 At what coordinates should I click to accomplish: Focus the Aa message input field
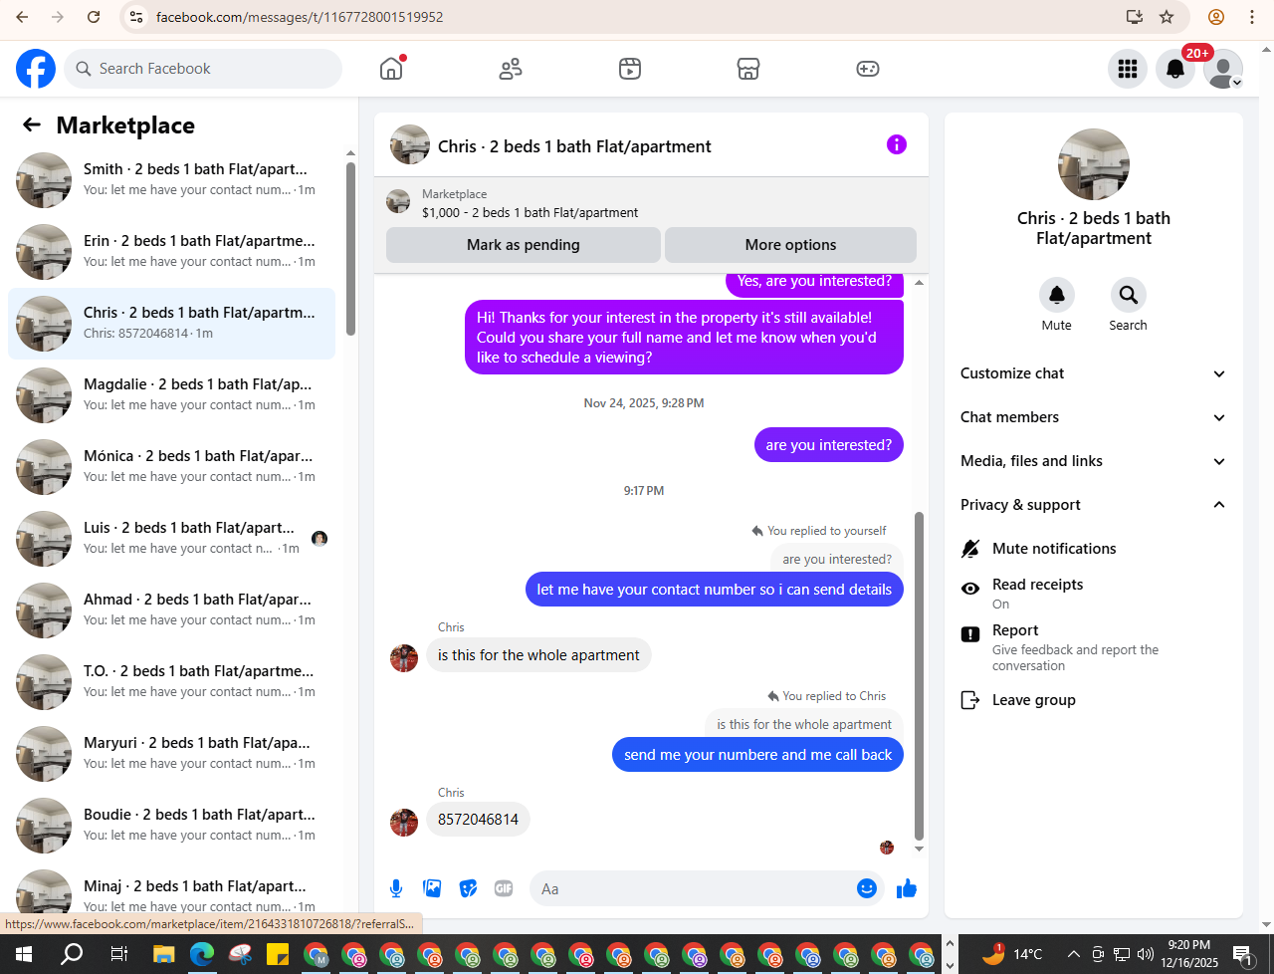click(x=695, y=888)
